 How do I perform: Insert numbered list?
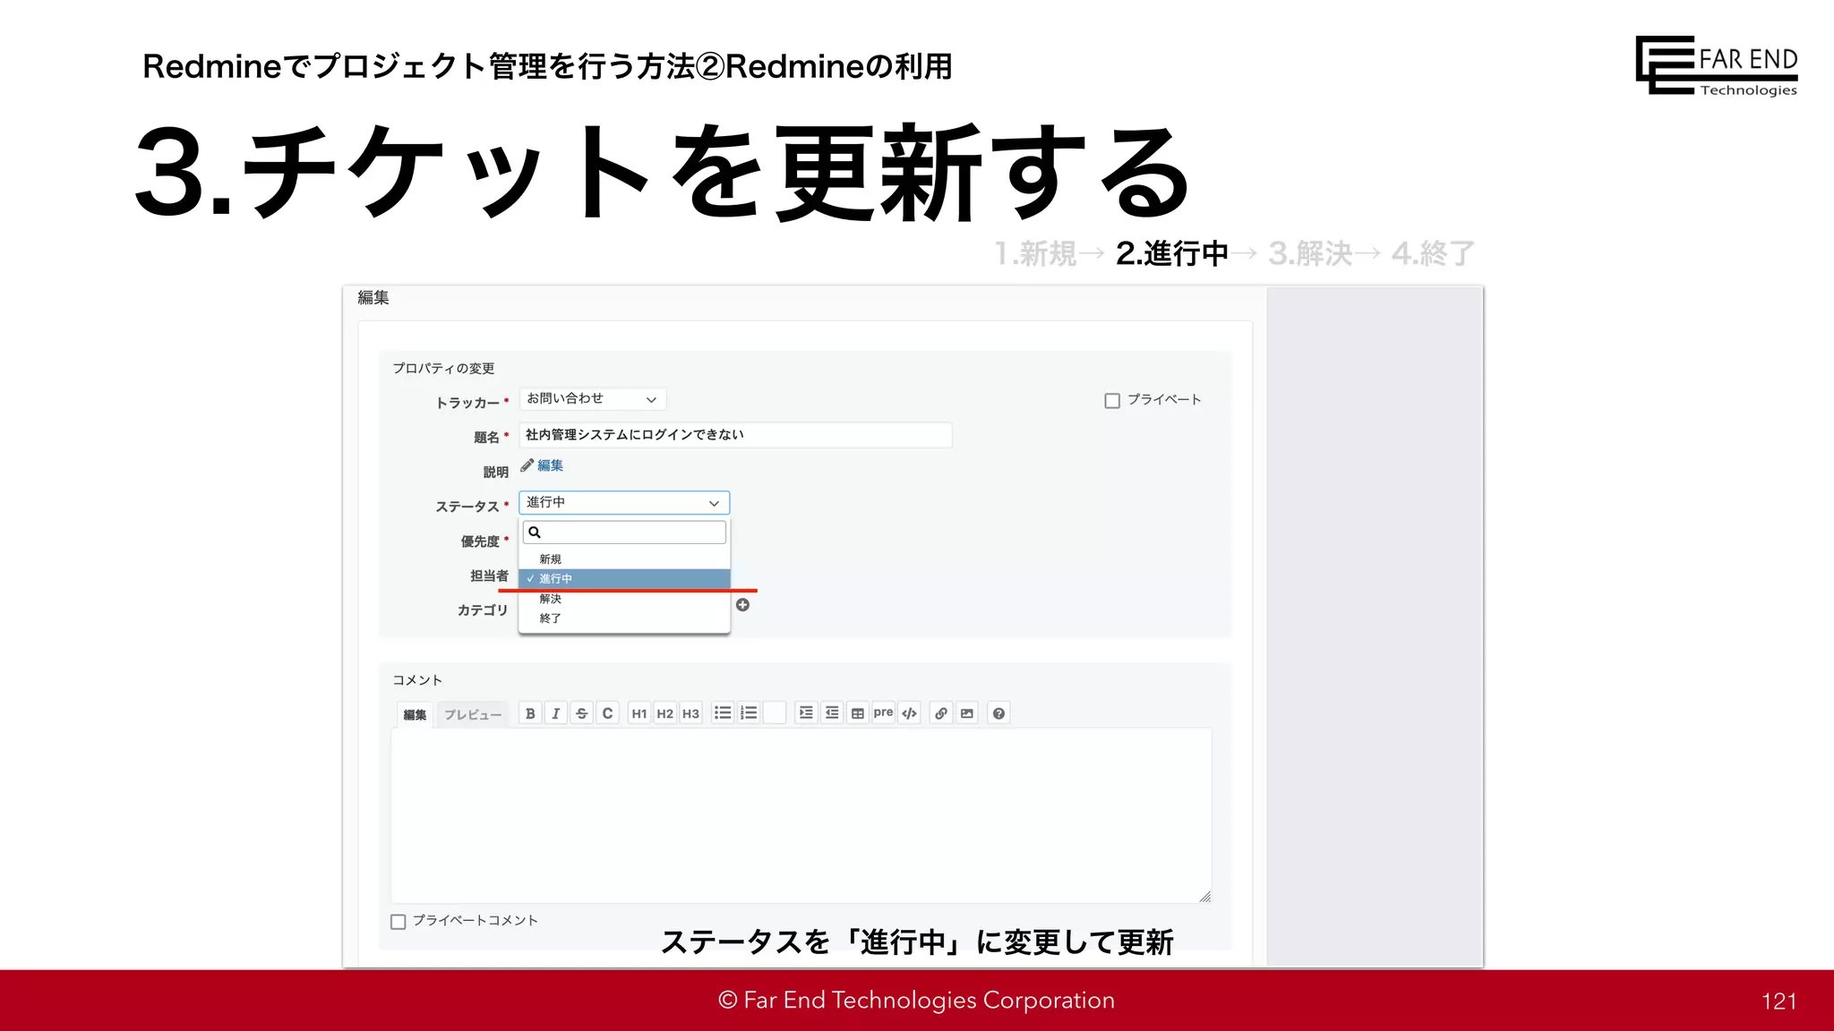[749, 713]
